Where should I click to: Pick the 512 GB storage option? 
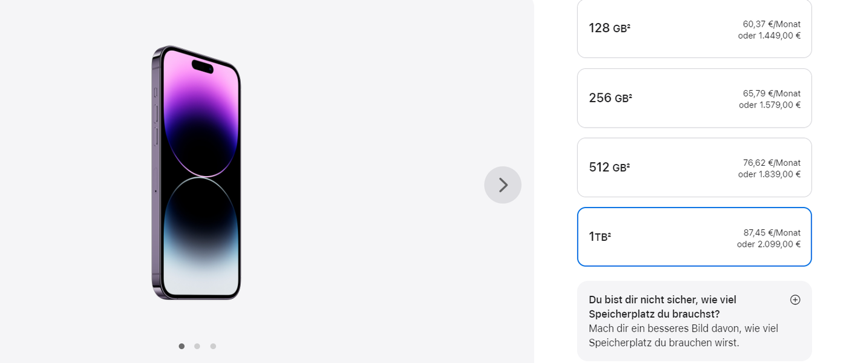(x=694, y=168)
